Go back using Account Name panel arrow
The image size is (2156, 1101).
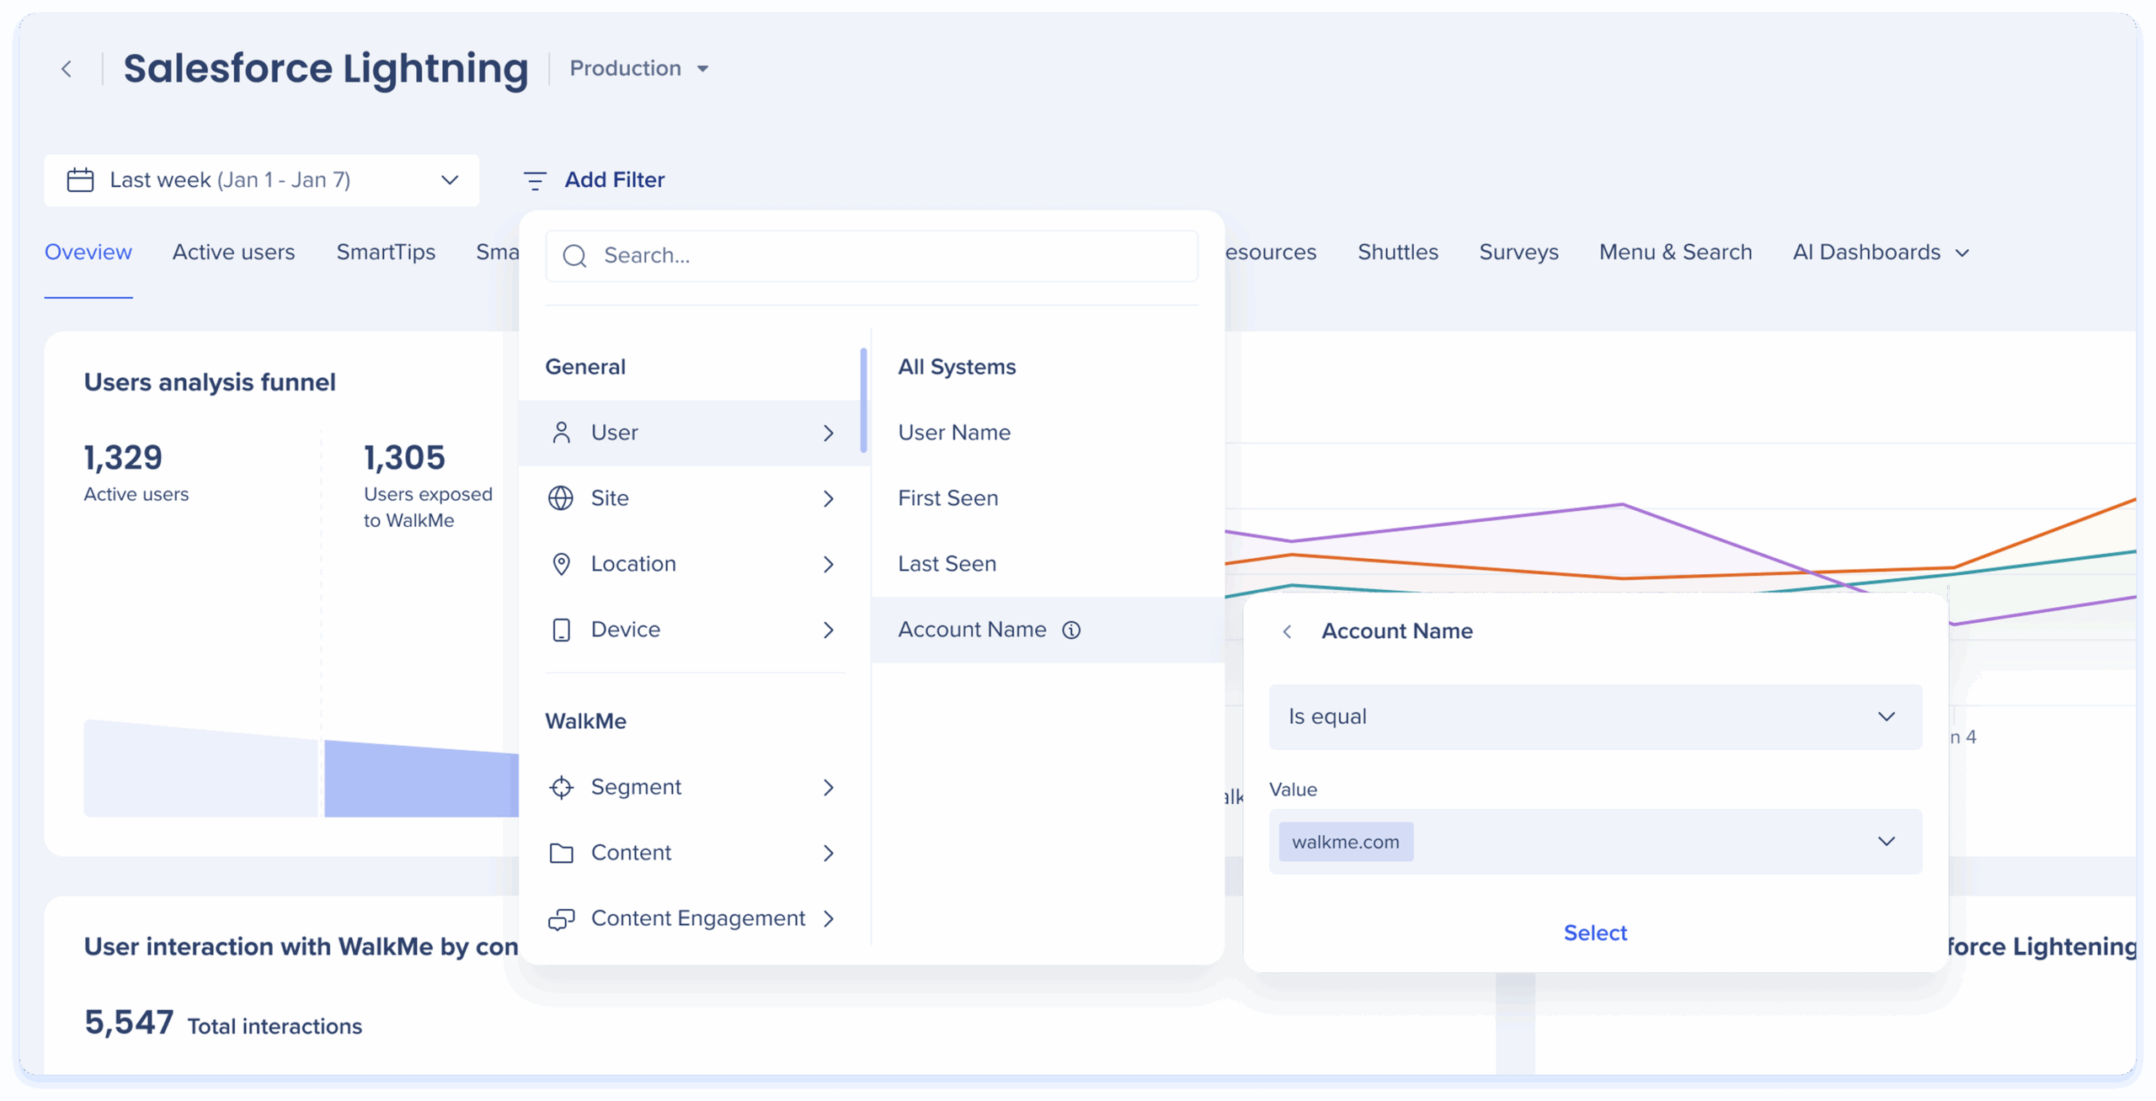coord(1287,631)
